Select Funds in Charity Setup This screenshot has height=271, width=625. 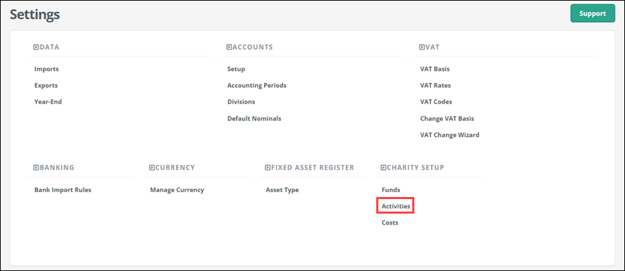point(391,190)
